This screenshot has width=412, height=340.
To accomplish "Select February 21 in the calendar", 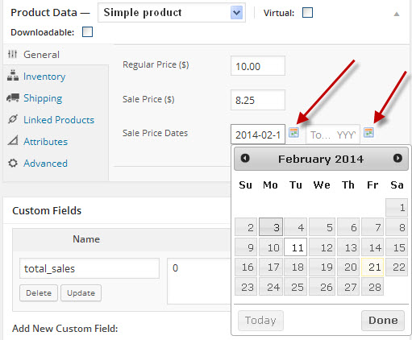I will [372, 267].
